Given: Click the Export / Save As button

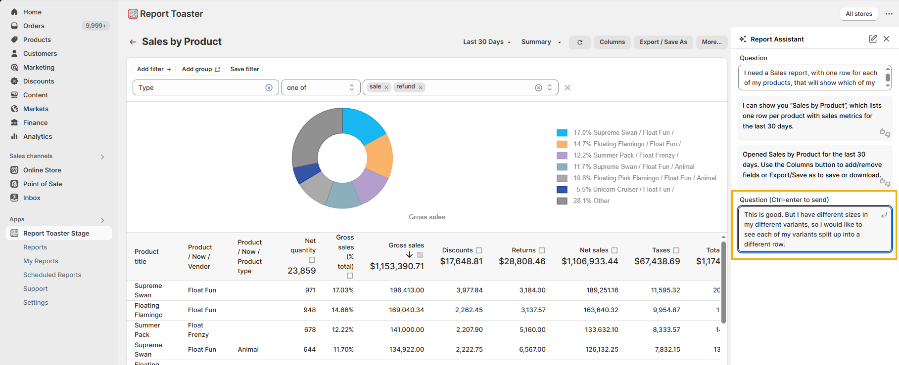Looking at the screenshot, I should 663,42.
